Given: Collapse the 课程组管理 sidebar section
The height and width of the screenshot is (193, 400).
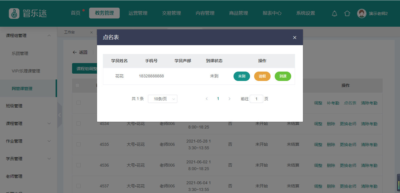Looking at the screenshot, I should pos(49,35).
